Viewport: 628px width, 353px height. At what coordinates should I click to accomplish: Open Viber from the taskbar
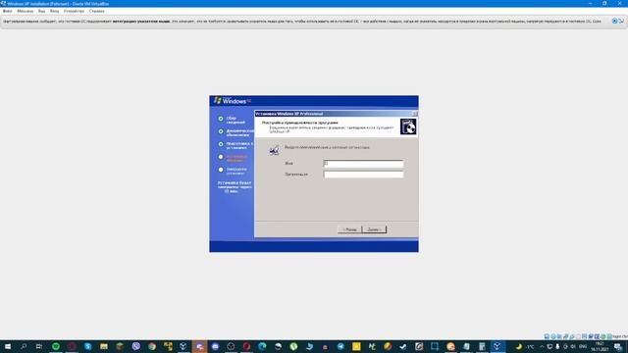(x=135, y=346)
